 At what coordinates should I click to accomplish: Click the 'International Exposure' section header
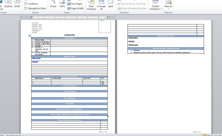[x=69, y=86]
